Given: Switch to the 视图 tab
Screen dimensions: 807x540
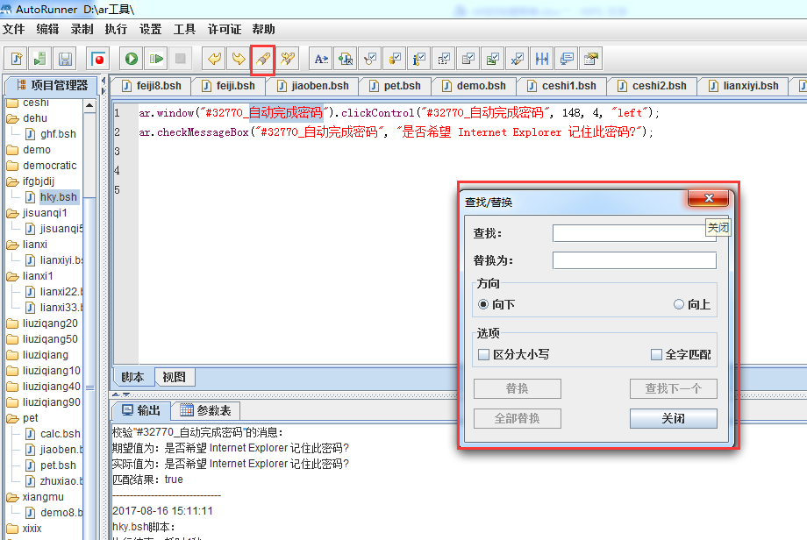Looking at the screenshot, I should pyautogui.click(x=174, y=377).
